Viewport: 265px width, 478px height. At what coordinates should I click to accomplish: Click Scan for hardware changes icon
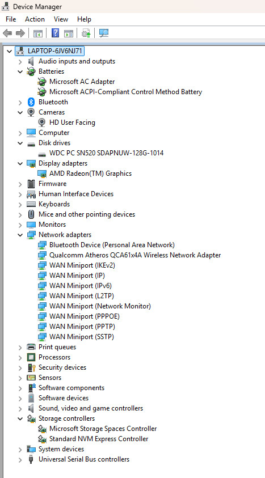coord(104,33)
